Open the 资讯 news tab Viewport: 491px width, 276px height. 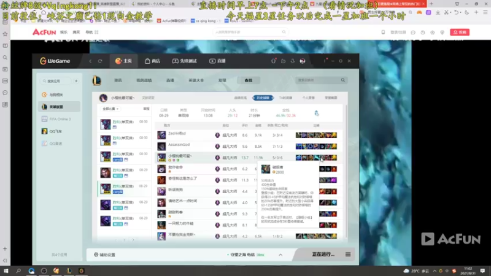point(118,80)
